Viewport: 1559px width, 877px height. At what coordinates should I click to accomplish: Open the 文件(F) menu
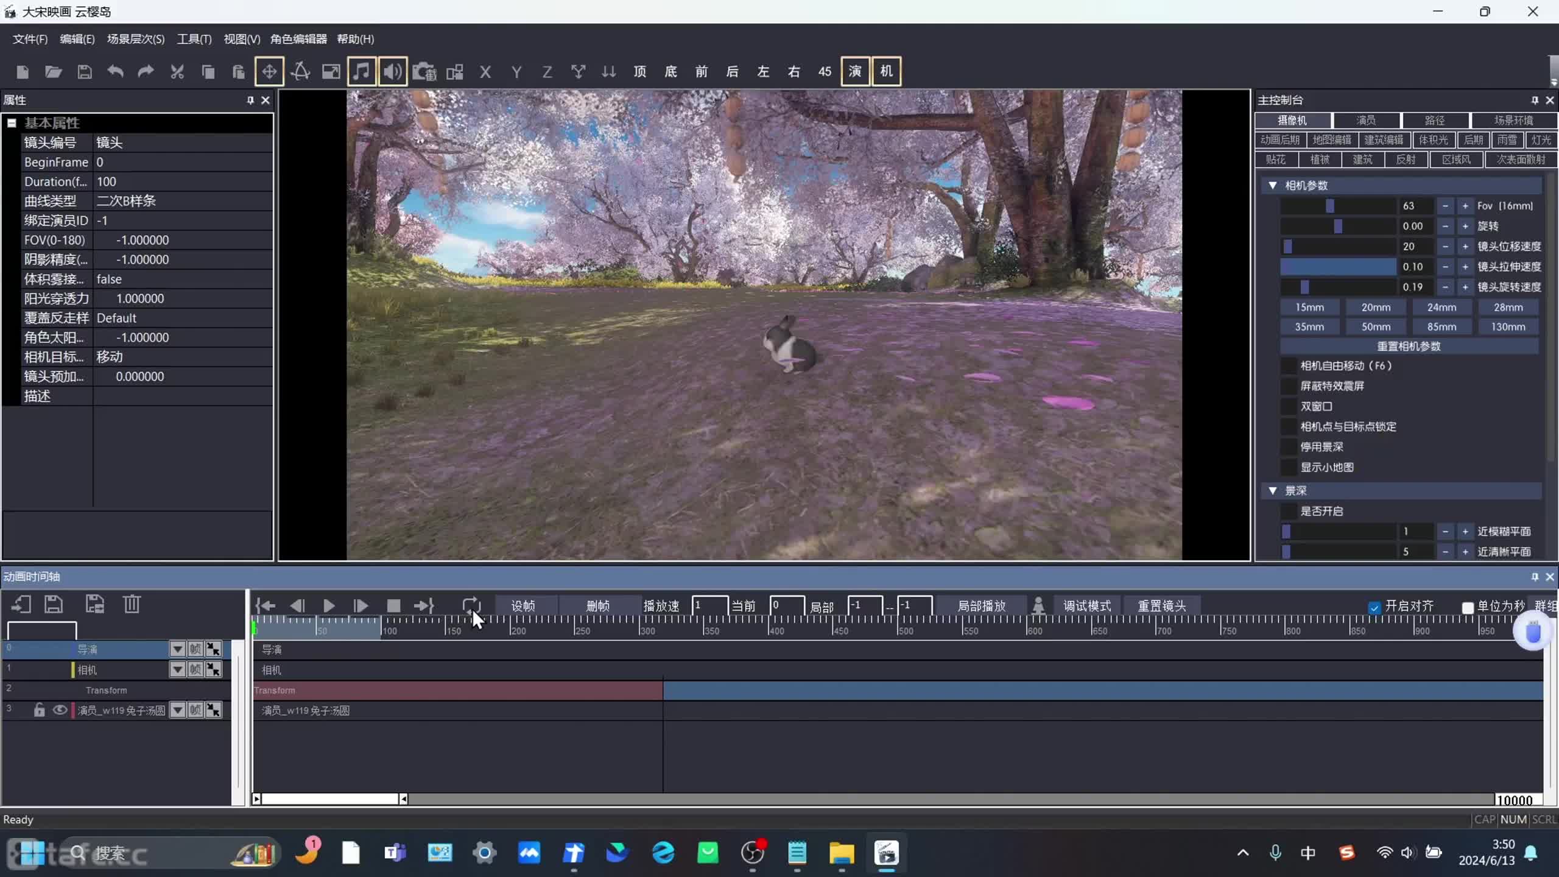pyautogui.click(x=30, y=39)
